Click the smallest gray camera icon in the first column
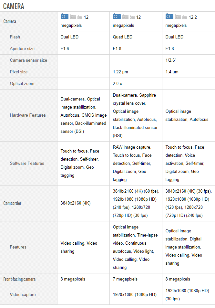The width and height of the screenshot is (215, 308). 80,17
